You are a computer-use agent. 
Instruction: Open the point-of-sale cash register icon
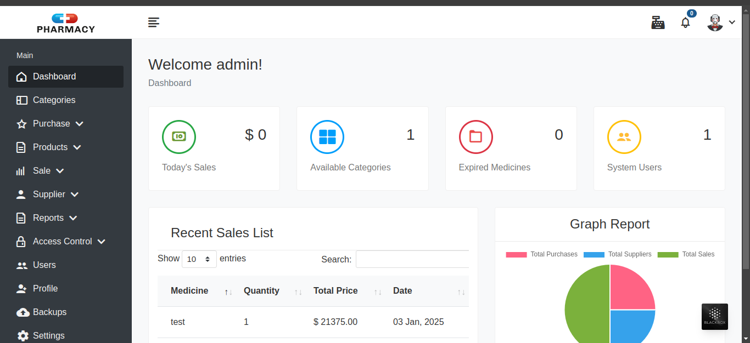pos(658,22)
